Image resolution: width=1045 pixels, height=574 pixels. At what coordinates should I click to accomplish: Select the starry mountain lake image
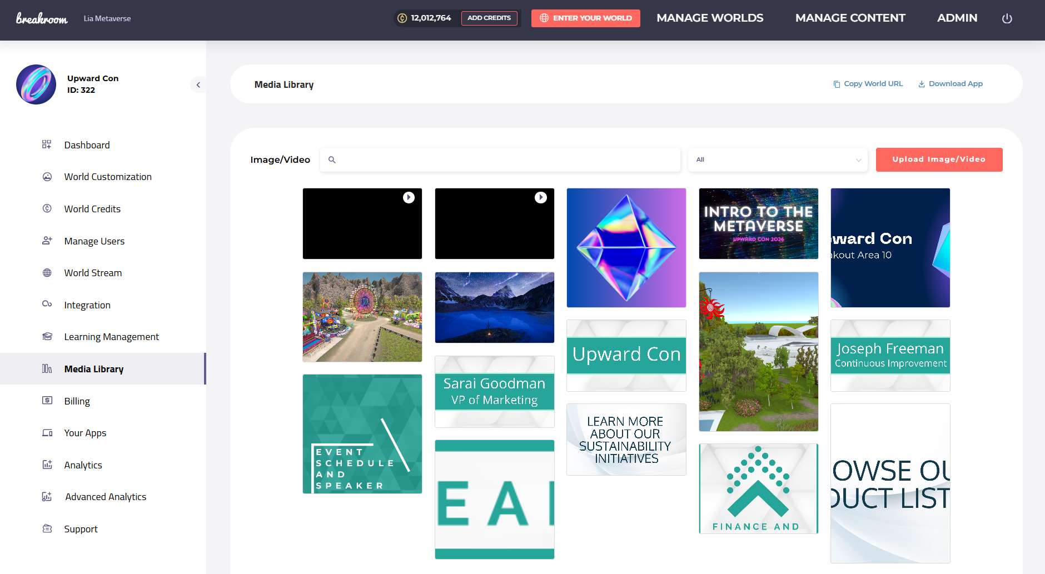tap(495, 307)
